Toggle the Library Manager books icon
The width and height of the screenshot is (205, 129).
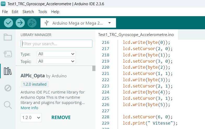[x=8, y=71]
